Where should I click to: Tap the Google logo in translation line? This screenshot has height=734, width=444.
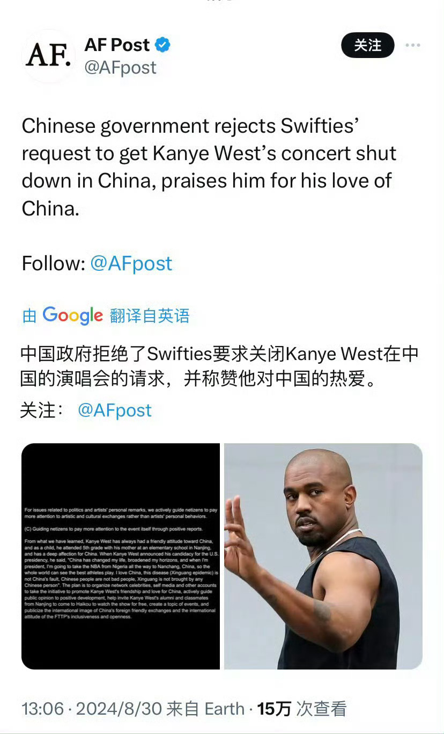pos(72,315)
